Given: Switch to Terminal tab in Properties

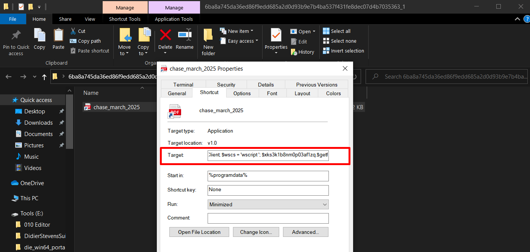Looking at the screenshot, I should pyautogui.click(x=183, y=85).
